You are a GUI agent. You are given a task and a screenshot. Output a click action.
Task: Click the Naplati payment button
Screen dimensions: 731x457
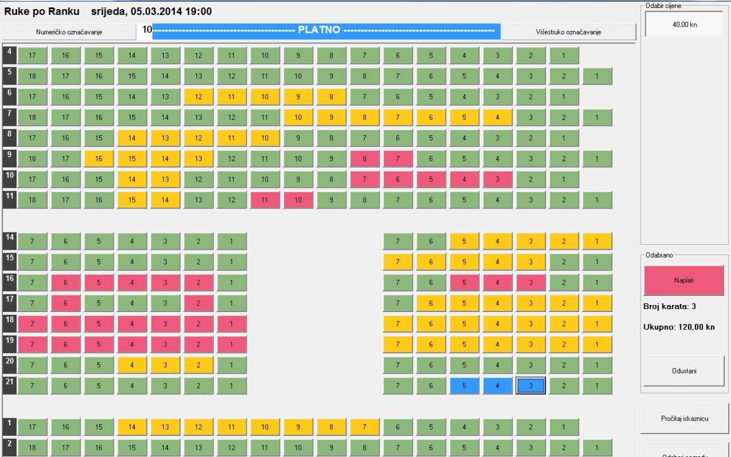(684, 280)
